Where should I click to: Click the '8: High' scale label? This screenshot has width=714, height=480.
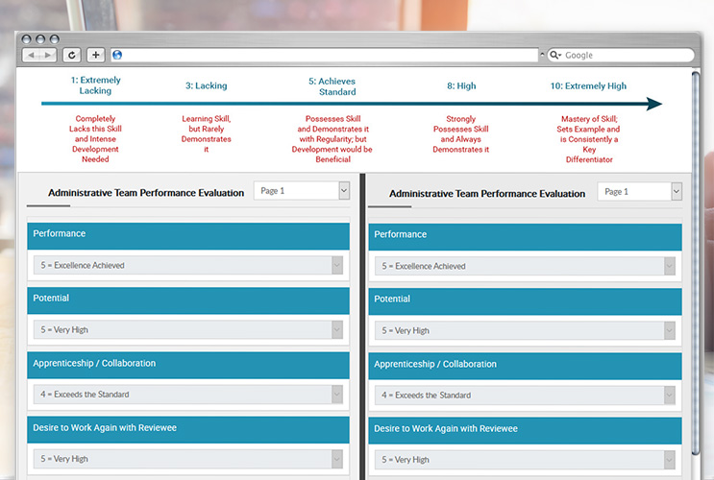(x=461, y=85)
